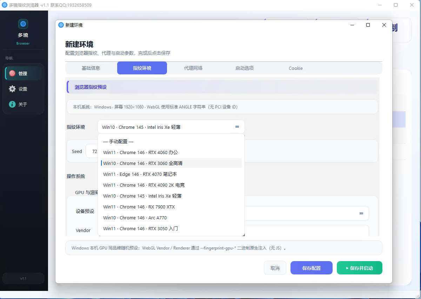Click the WebGL Vendor / Renderer hint text
421x299 pixels.
coord(179,248)
